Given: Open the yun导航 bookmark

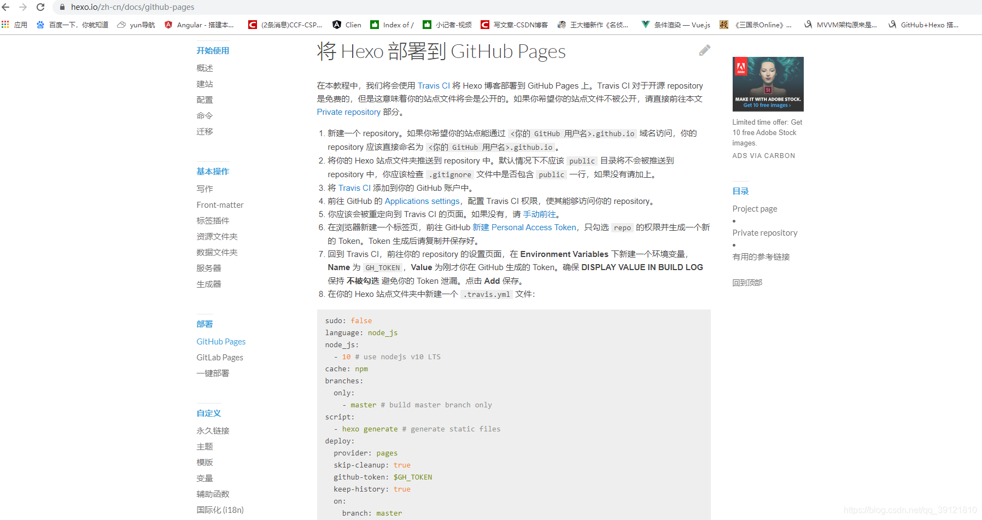Looking at the screenshot, I should point(136,25).
